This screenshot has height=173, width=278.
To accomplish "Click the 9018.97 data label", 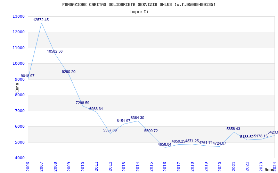I will pyautogui.click(x=28, y=76).
